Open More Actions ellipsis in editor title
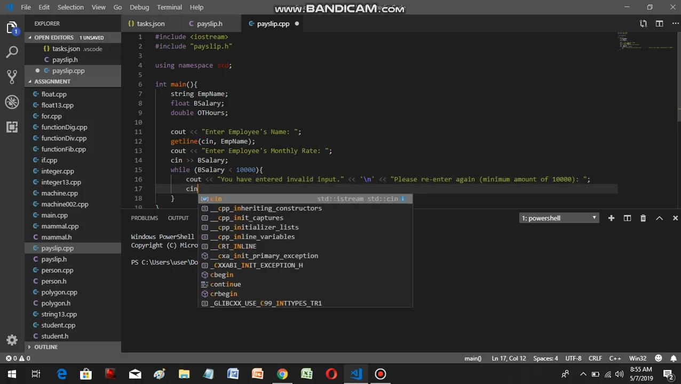Screen dimensions: 681x384 [675, 23]
